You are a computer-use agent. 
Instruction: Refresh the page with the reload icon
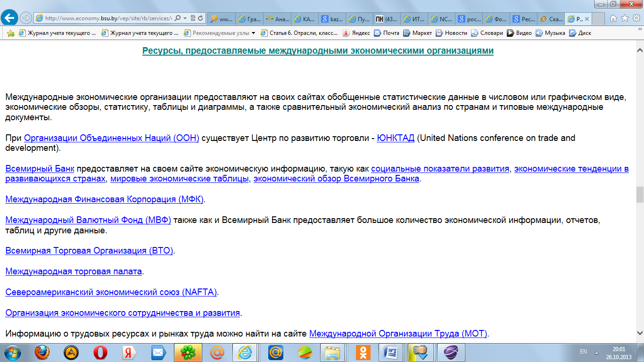[x=201, y=18]
